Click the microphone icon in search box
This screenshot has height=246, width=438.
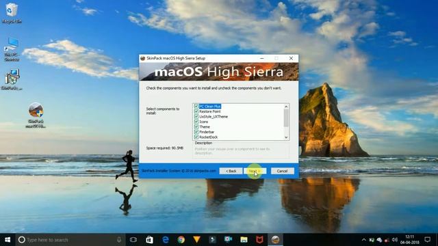tap(119, 240)
